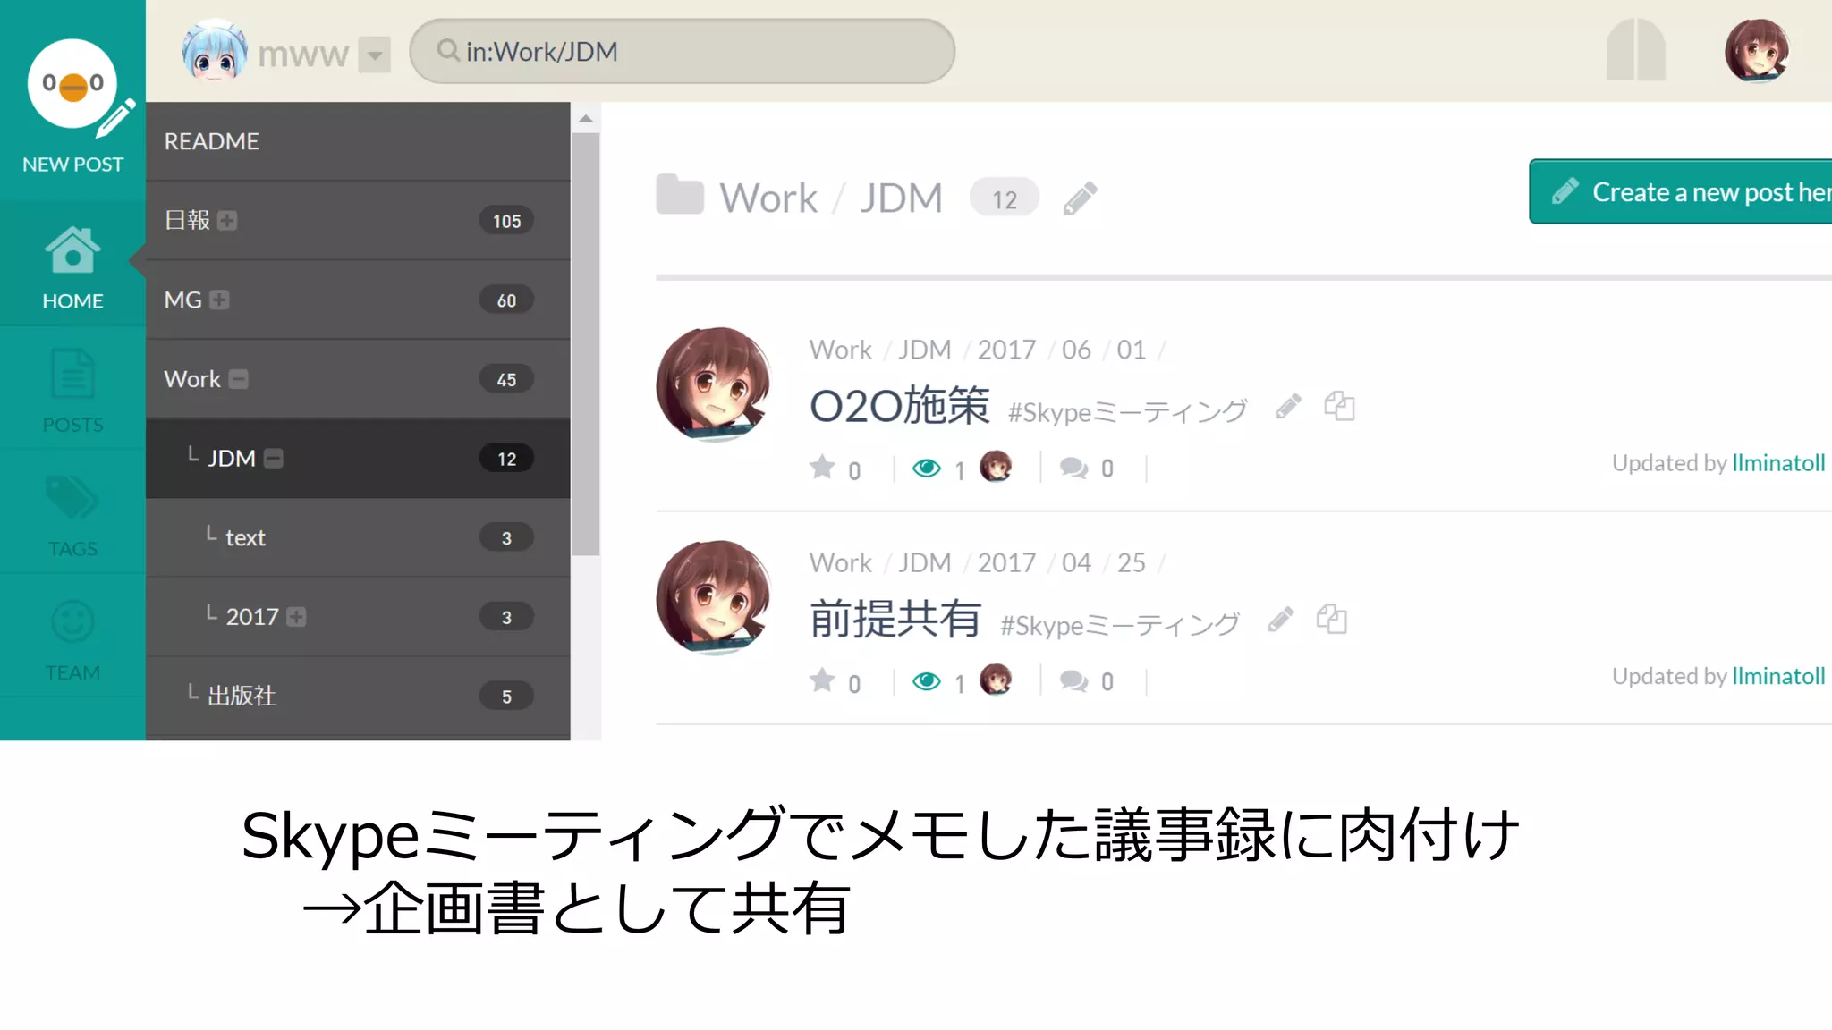The width and height of the screenshot is (1832, 1030).
Task: Select the 出版社 category
Action: point(358,696)
